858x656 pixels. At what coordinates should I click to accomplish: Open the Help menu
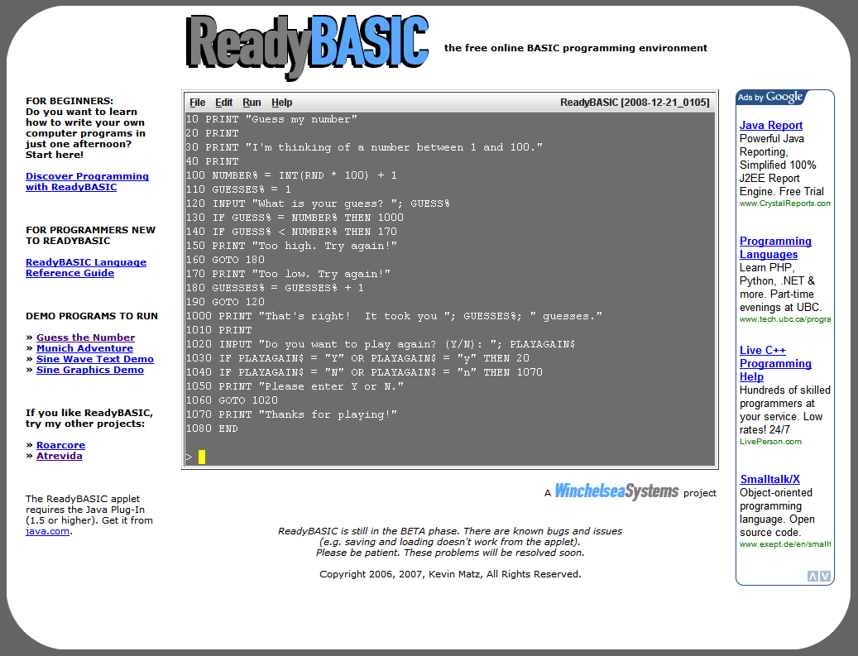tap(282, 103)
